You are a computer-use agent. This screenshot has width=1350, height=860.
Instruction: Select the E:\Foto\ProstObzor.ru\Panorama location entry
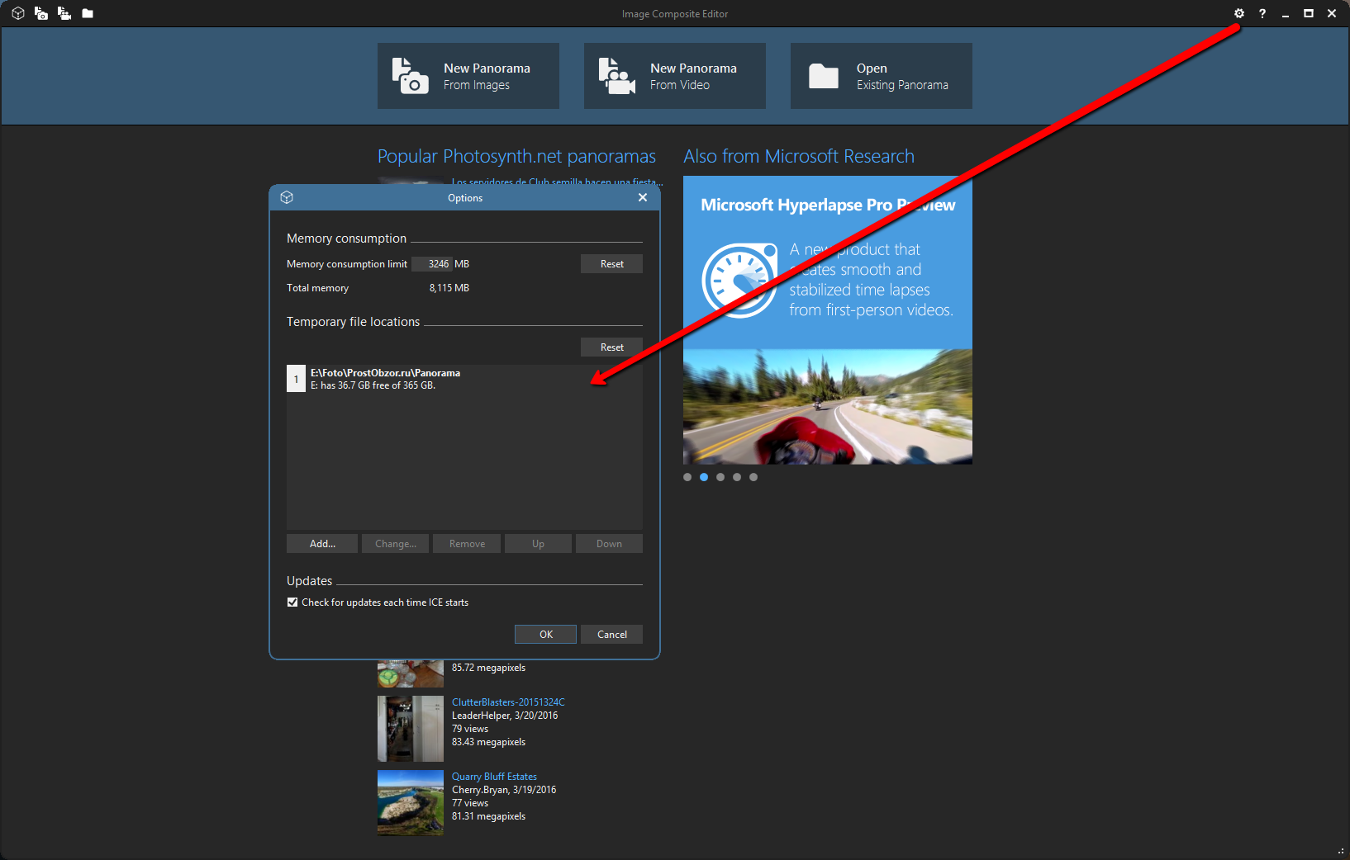(x=385, y=379)
